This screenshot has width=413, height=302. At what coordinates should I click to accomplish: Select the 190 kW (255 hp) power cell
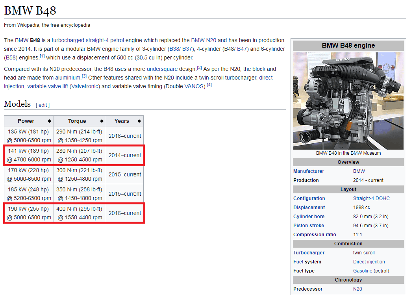(x=29, y=213)
